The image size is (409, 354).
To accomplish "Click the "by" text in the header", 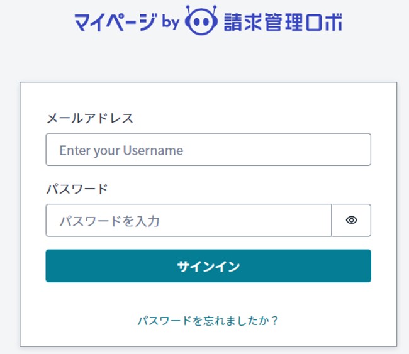I will click(x=171, y=23).
